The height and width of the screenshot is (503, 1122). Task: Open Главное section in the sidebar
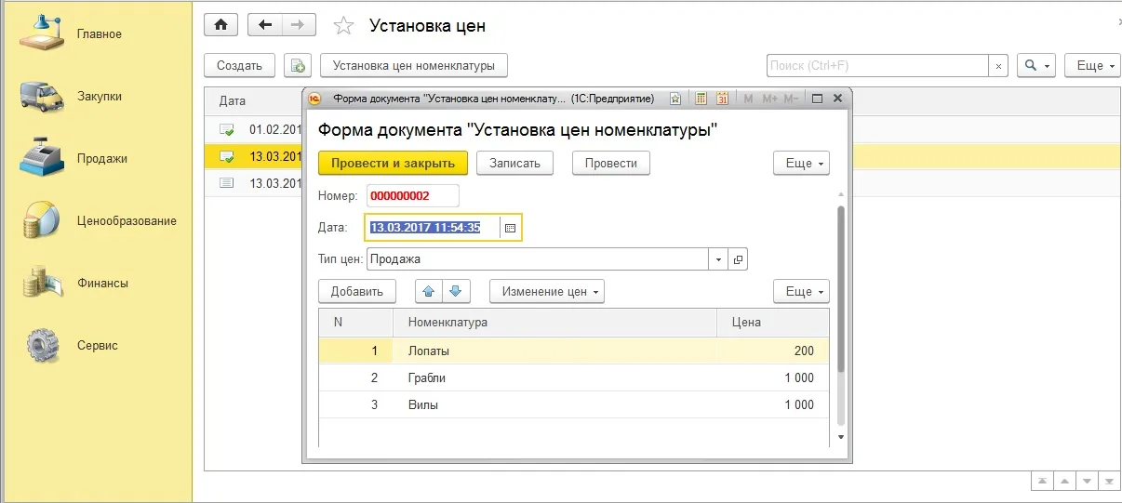[100, 34]
